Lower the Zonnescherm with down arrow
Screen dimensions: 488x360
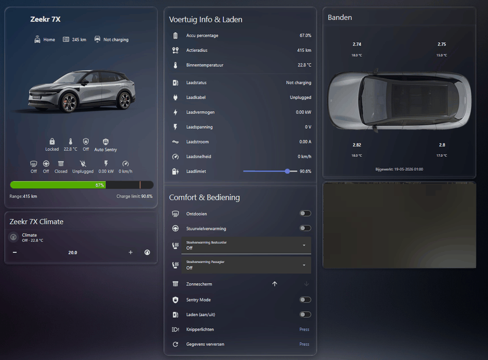coord(306,284)
